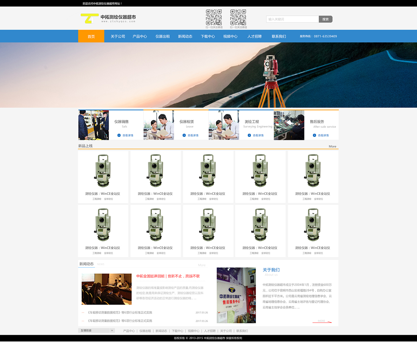Open the 关于公司 menu item
This screenshot has width=417, height=348.
click(x=118, y=36)
